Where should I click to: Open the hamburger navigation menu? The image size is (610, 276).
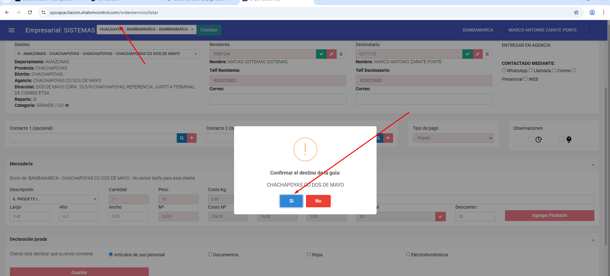pos(11,30)
